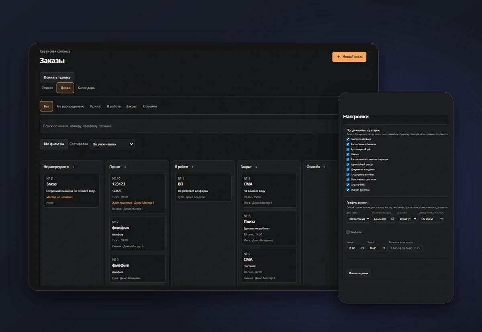482x332 pixels.
Task: Toggle Журнал действий checkbox
Action: click(x=348, y=190)
